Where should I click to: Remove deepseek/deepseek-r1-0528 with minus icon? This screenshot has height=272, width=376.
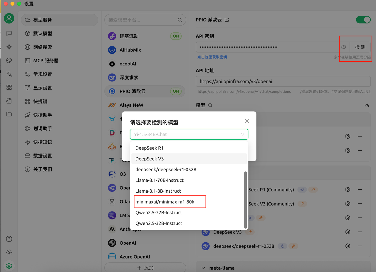click(360, 246)
